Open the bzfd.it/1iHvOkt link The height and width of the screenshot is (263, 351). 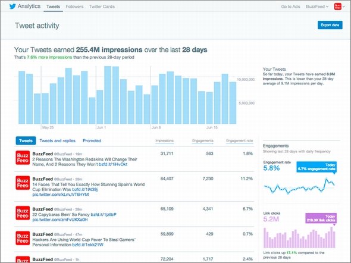(113, 164)
